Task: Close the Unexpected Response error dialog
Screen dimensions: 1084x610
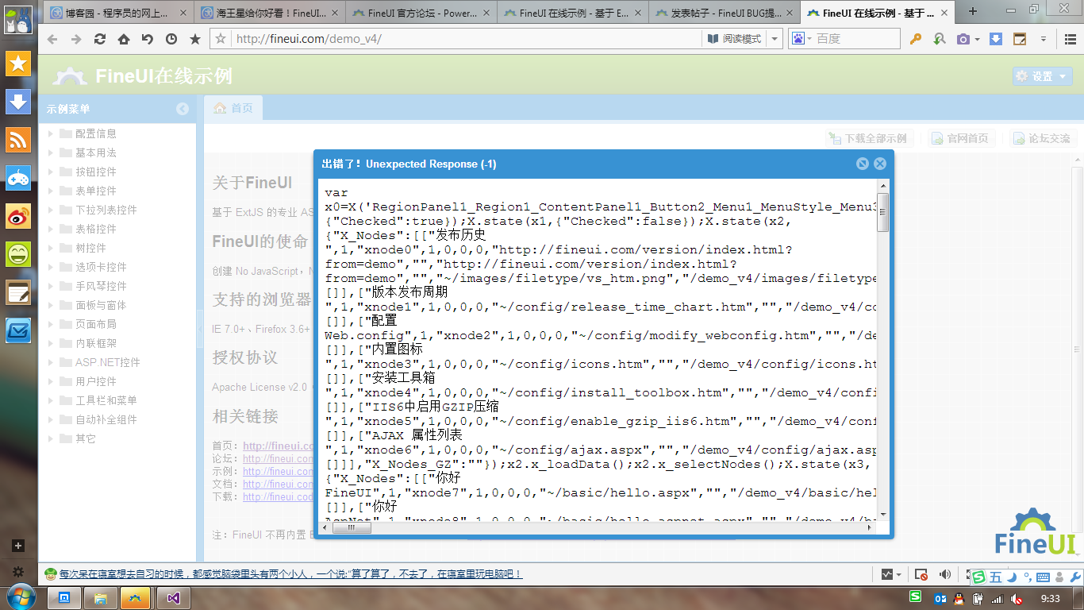Action: pyautogui.click(x=880, y=164)
